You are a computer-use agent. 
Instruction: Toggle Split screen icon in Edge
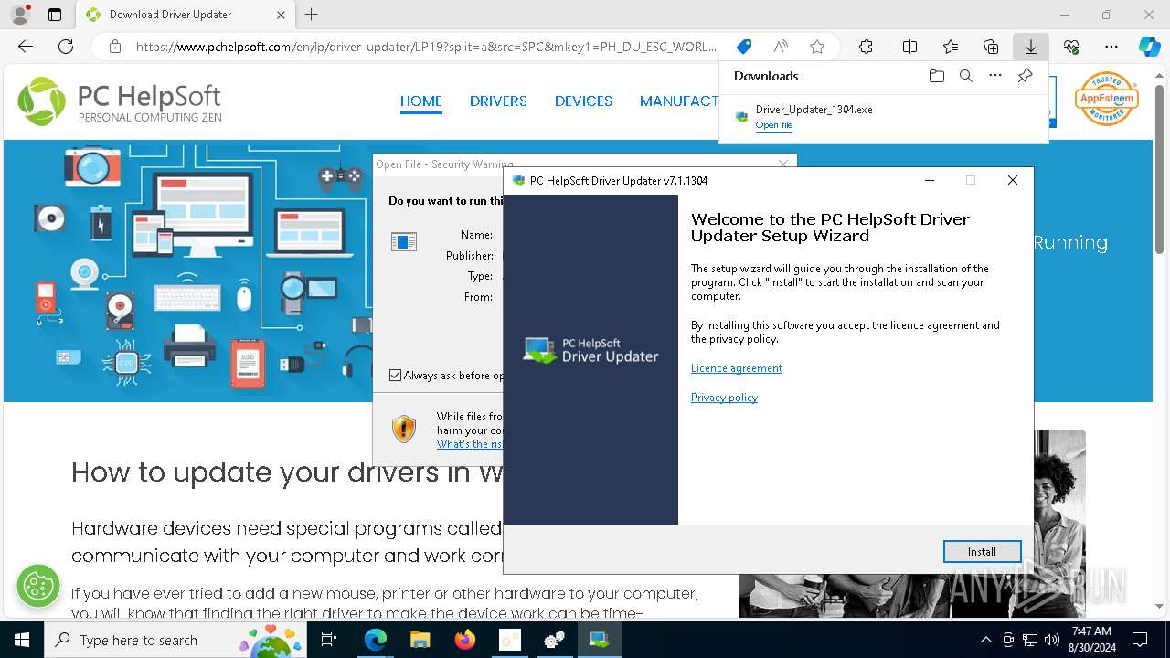909,47
